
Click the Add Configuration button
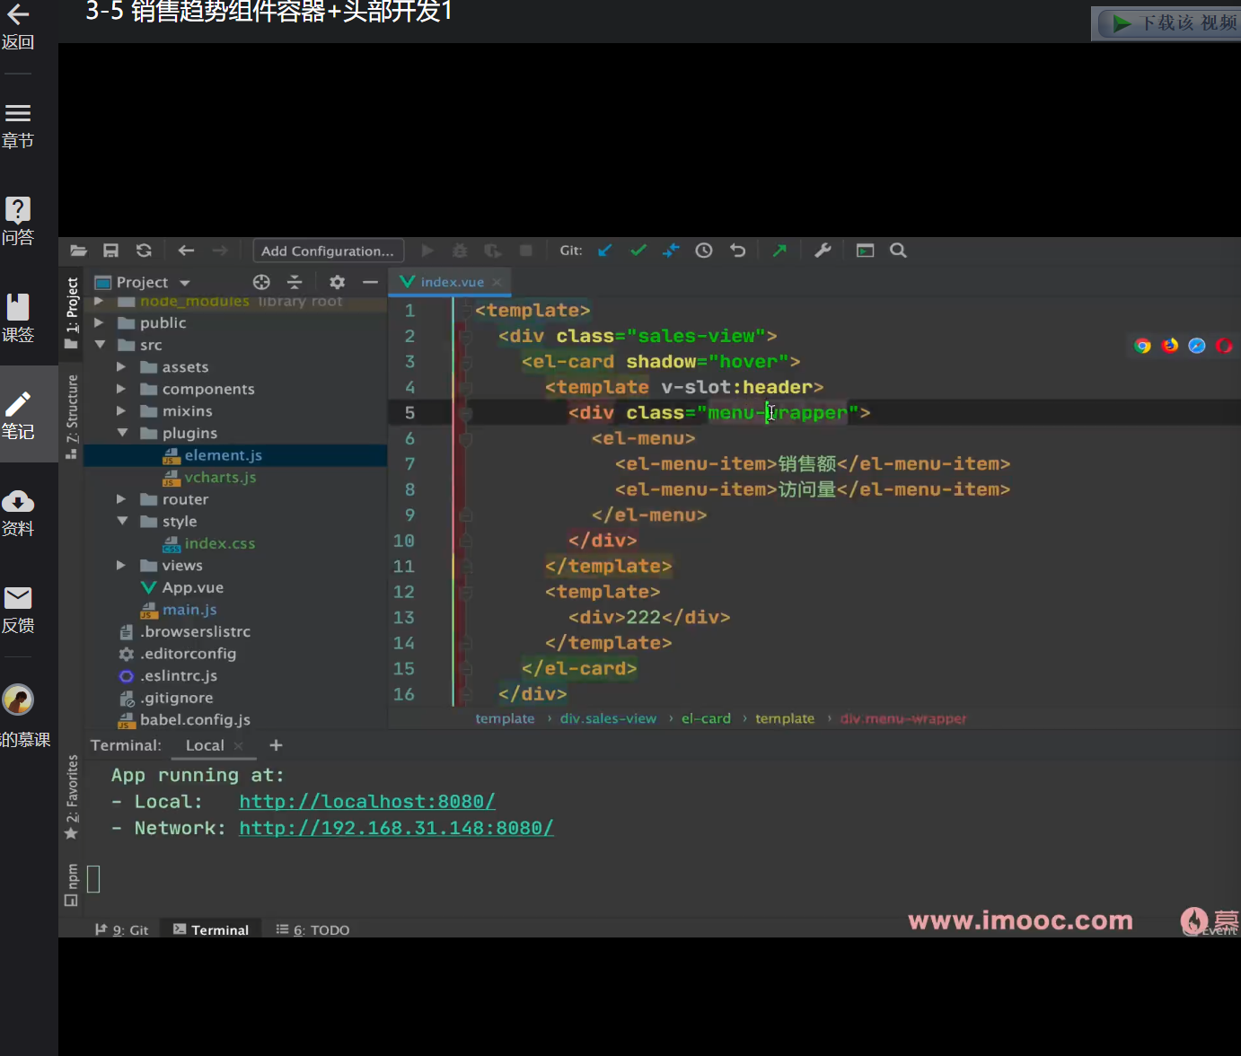[328, 251]
